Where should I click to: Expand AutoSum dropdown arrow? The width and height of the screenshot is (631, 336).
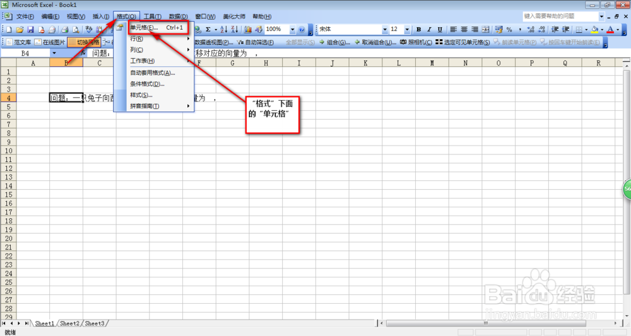click(216, 30)
